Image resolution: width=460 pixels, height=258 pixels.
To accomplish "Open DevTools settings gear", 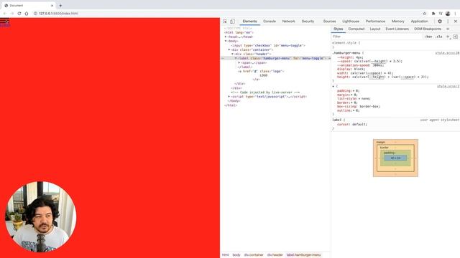I will [440, 21].
